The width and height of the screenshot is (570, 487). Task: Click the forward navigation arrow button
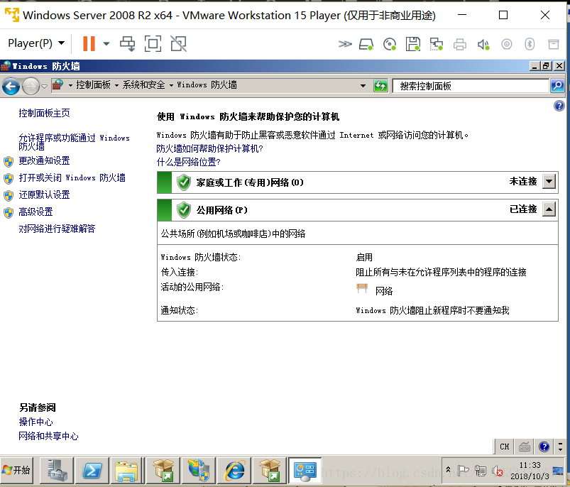pyautogui.click(x=31, y=87)
